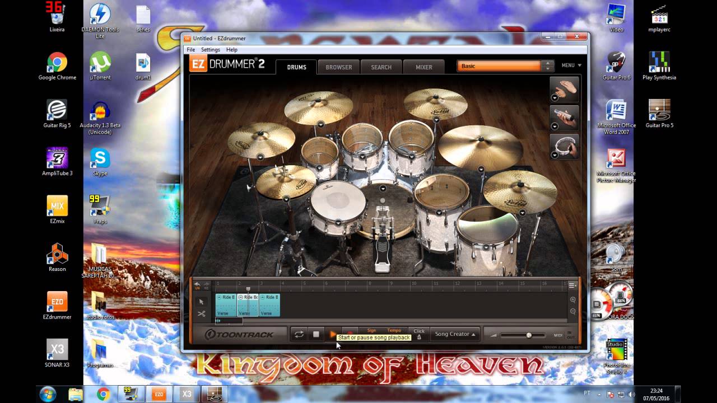The height and width of the screenshot is (403, 717).
Task: Open Chrome from the taskbar
Action: tap(103, 394)
